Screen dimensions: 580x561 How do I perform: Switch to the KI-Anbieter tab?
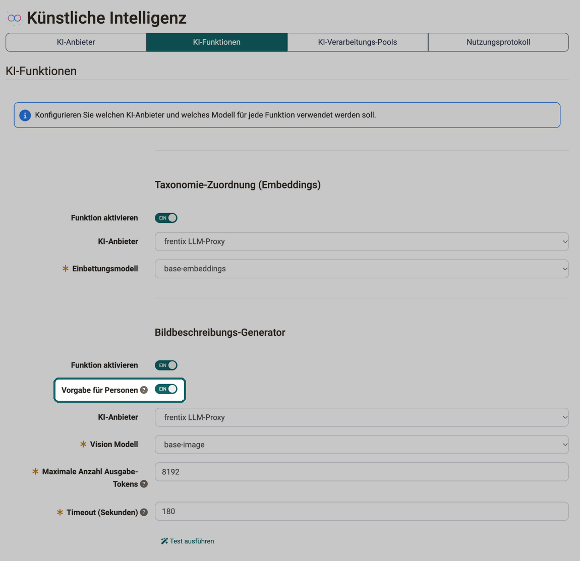[76, 42]
